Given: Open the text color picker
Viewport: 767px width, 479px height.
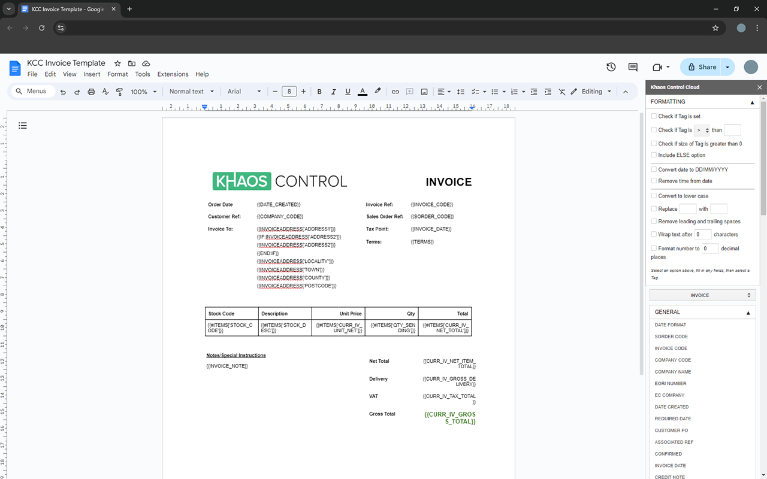Looking at the screenshot, I should (362, 92).
